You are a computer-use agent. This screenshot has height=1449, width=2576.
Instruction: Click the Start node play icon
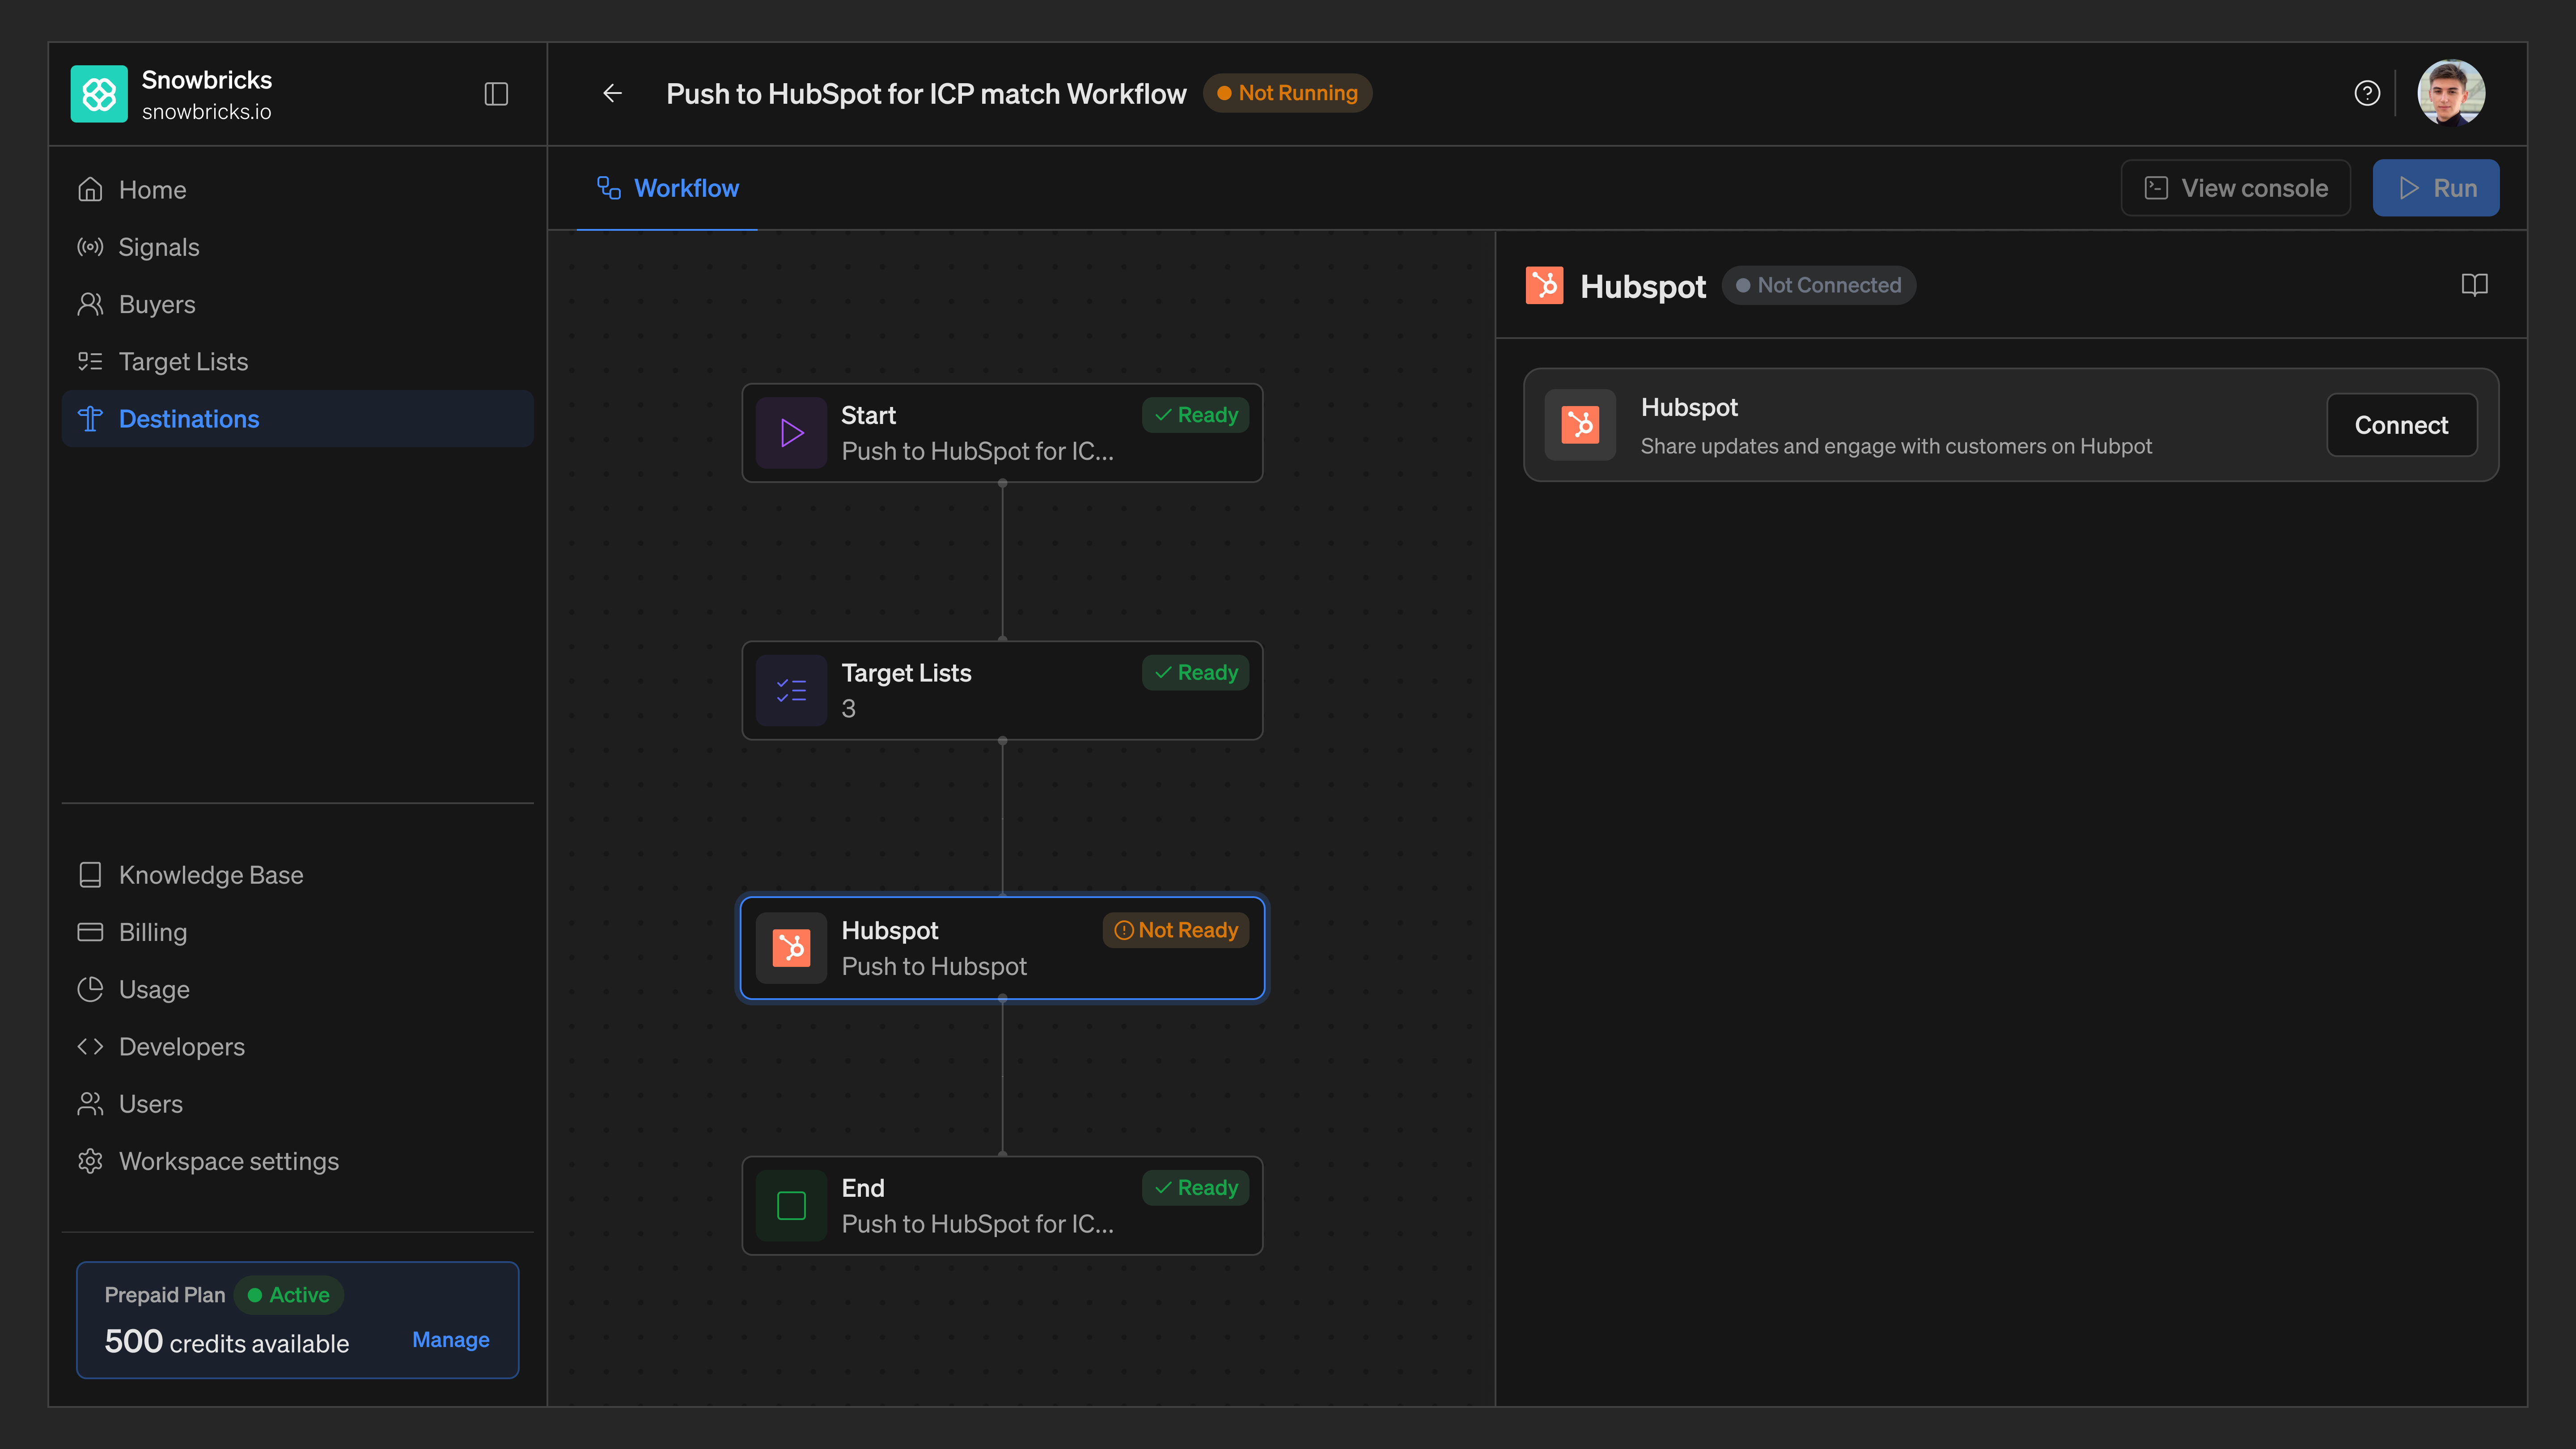[x=791, y=433]
